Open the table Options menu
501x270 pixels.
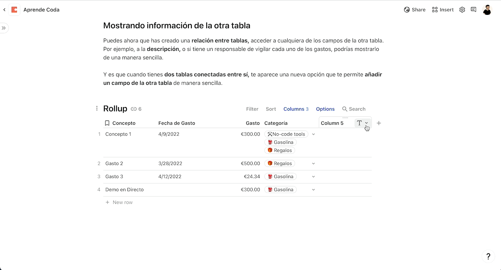tap(325, 109)
